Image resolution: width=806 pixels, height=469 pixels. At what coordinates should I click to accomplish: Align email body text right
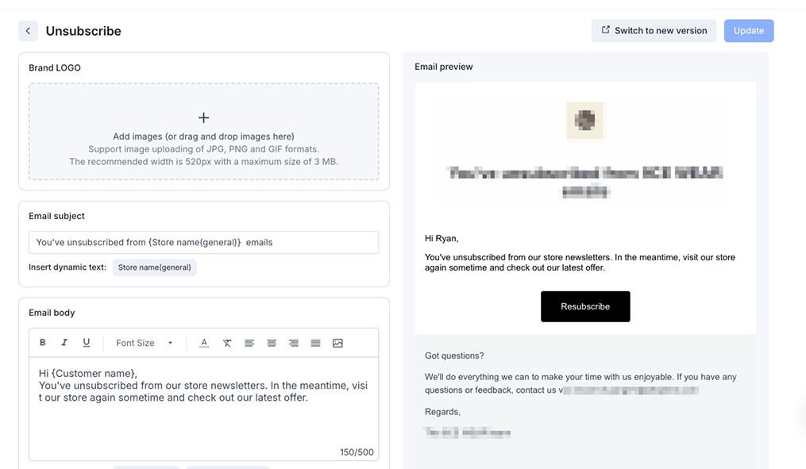[x=294, y=343]
